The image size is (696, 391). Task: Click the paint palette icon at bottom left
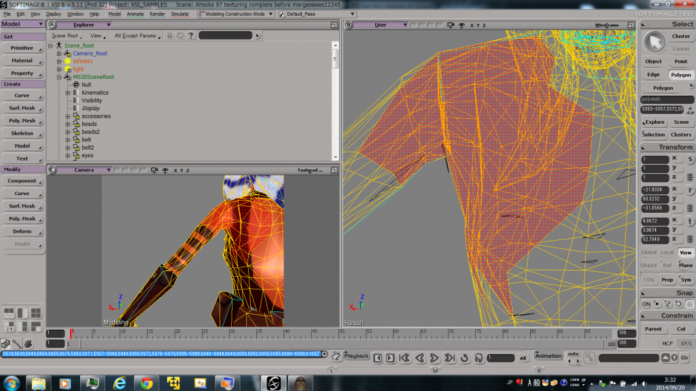28,343
